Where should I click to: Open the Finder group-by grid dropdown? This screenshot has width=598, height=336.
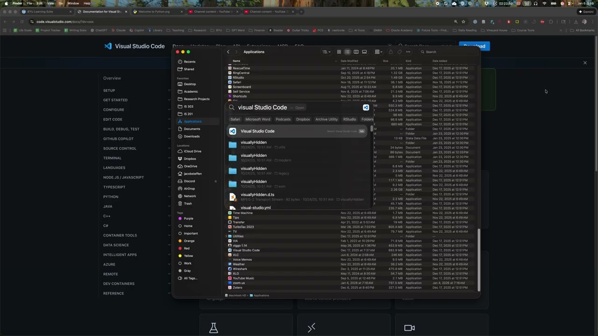pos(378,52)
